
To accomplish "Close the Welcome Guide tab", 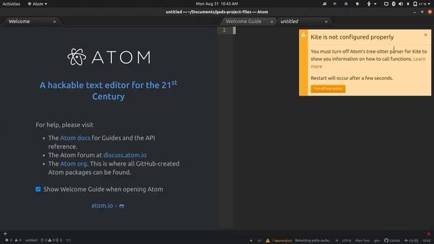I will 272,22.
